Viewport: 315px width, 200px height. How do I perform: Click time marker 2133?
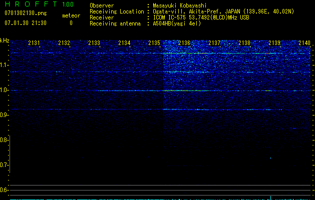click(x=94, y=43)
